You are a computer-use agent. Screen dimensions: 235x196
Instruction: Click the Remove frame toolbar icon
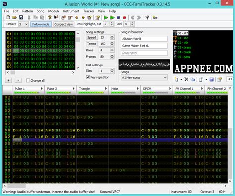pyautogui.click(x=70, y=17)
